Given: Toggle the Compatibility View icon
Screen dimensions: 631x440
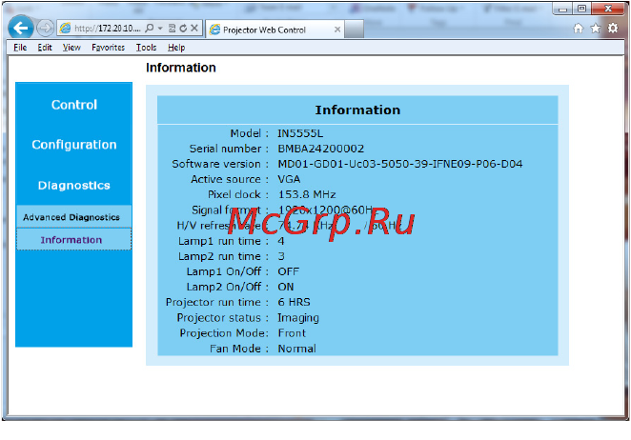Looking at the screenshot, I should (x=172, y=29).
